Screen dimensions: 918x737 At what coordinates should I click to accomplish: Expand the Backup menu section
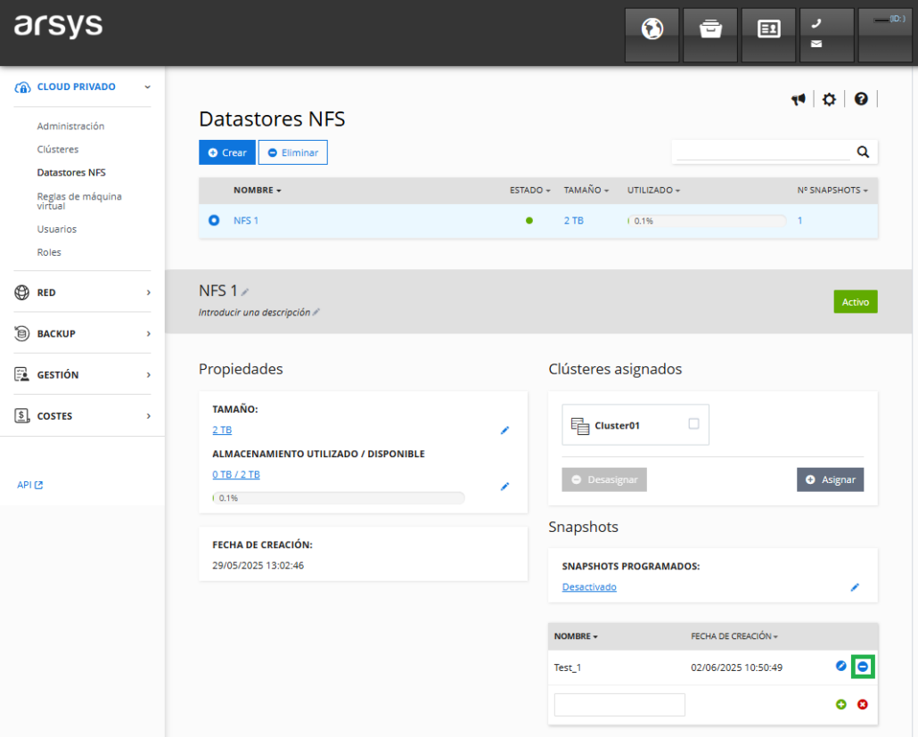149,333
